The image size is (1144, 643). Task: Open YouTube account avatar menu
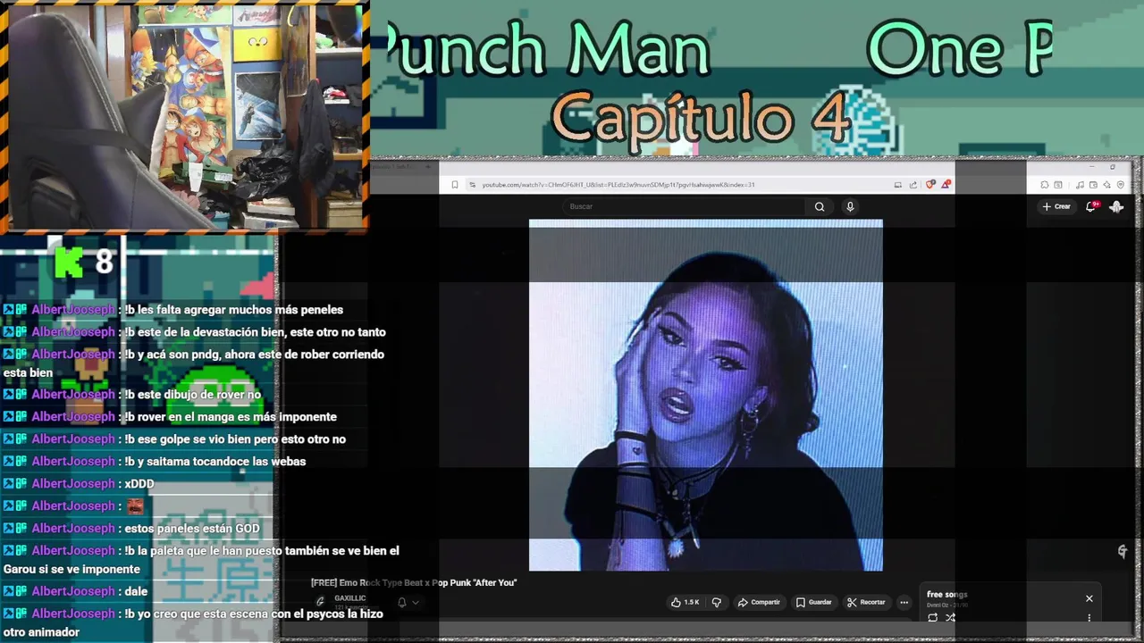coord(1116,206)
